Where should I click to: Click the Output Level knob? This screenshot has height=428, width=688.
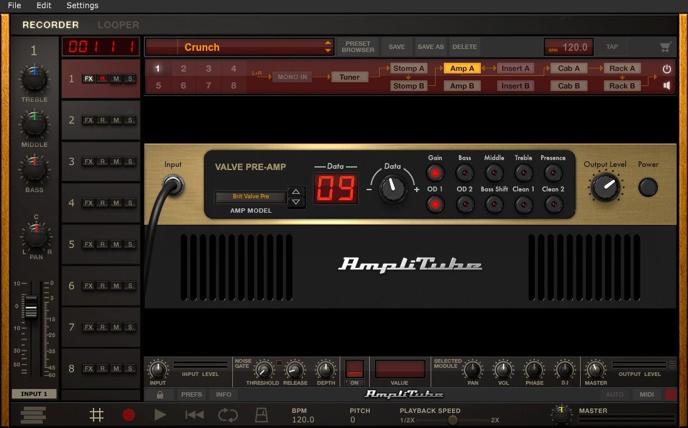[x=606, y=186]
